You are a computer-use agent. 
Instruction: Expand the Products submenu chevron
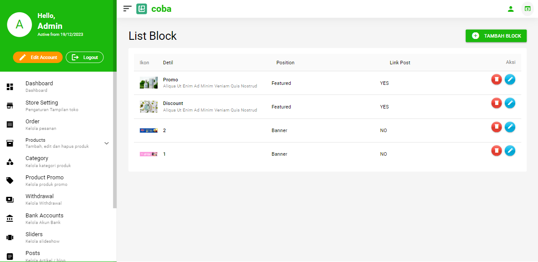(106, 143)
